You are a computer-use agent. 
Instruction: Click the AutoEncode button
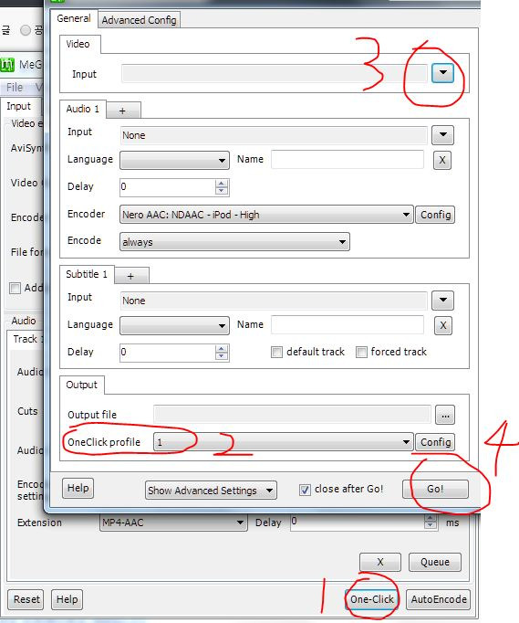(x=439, y=599)
